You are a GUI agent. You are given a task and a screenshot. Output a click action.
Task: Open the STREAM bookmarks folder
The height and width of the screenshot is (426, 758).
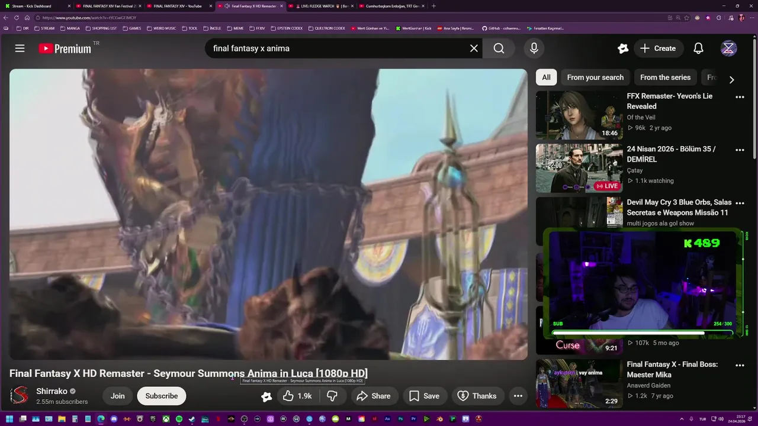(44, 28)
